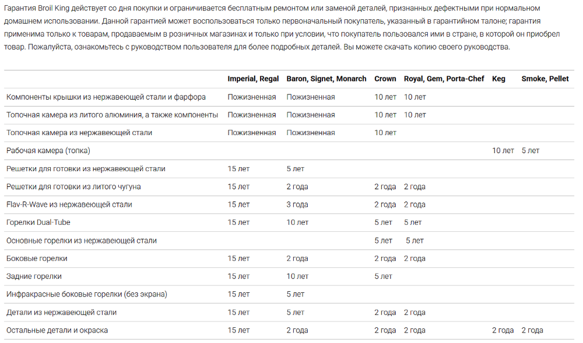Click the 'Детали из нержавеющей стали' row label
The height and width of the screenshot is (343, 583).
pos(61,312)
